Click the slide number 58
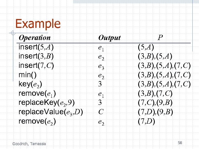This screenshot has height=149, width=199. 180,143
